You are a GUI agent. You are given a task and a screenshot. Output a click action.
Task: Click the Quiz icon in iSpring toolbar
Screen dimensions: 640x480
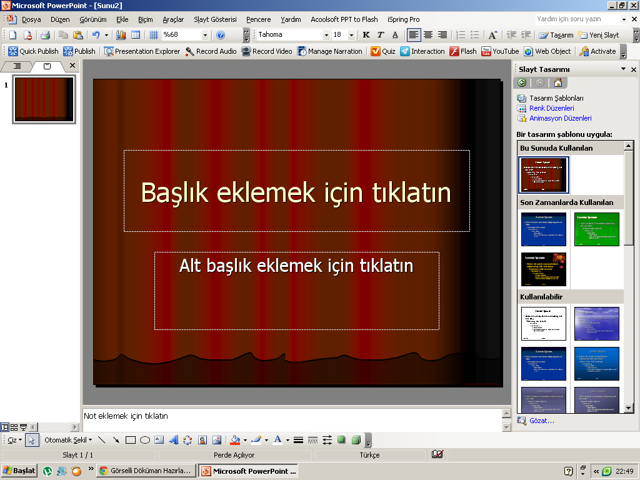point(376,51)
